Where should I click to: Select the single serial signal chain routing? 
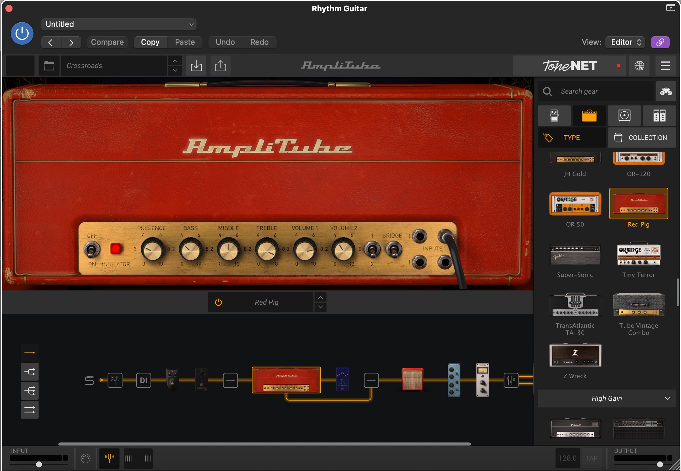click(30, 353)
